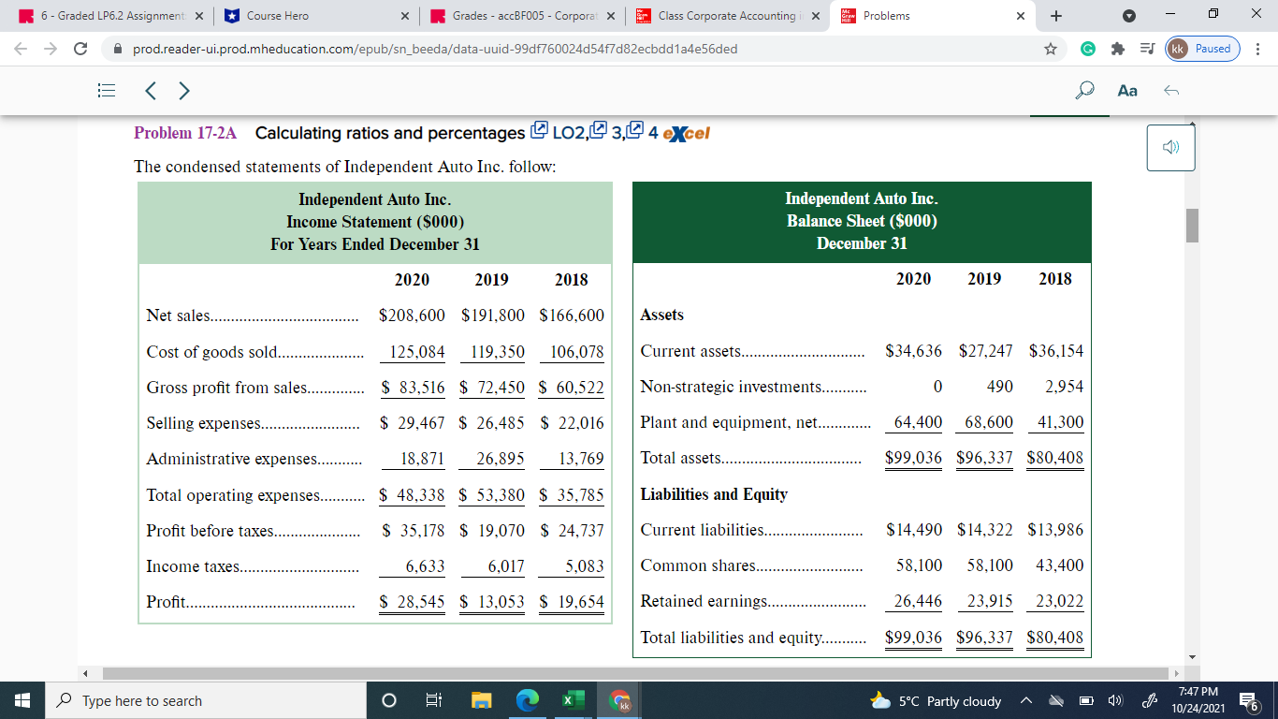1278x719 pixels.
Task: Open the Paused profile button
Action: tap(1202, 49)
